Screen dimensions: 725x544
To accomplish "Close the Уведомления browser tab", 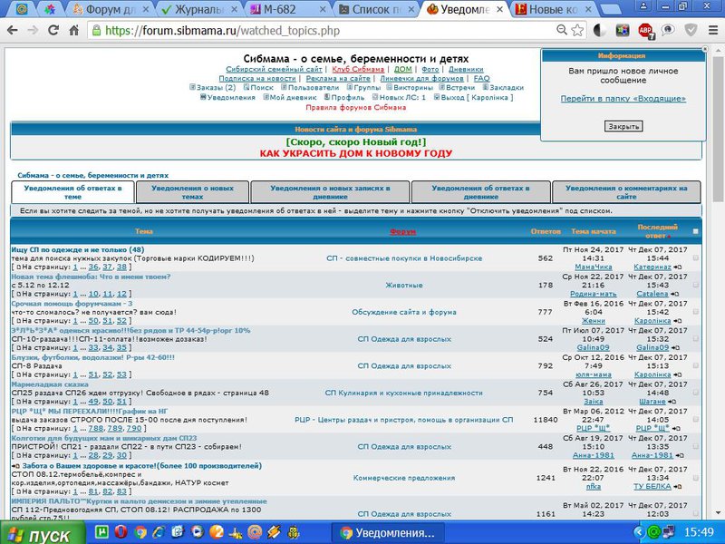I will (500, 10).
